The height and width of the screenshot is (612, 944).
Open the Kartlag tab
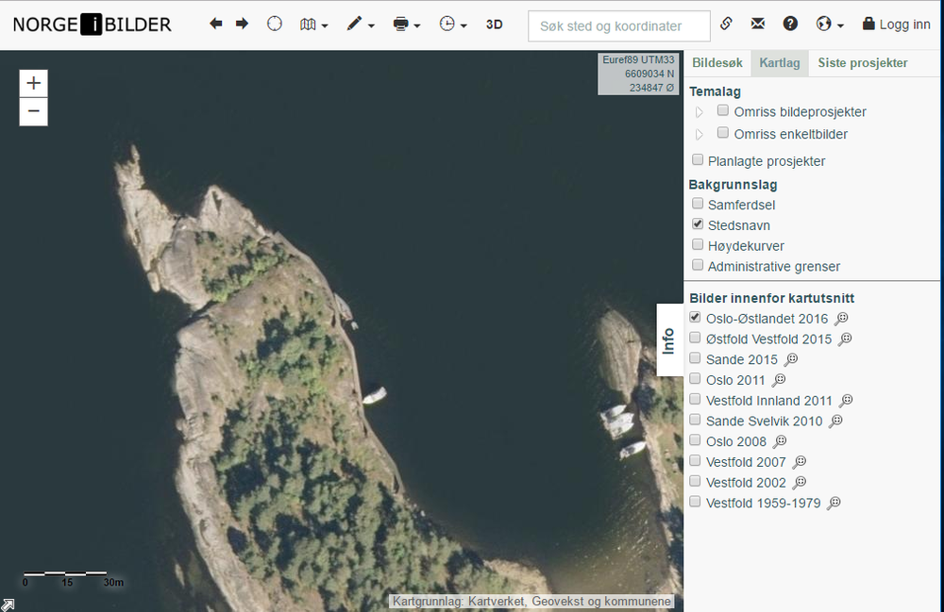pyautogui.click(x=779, y=62)
